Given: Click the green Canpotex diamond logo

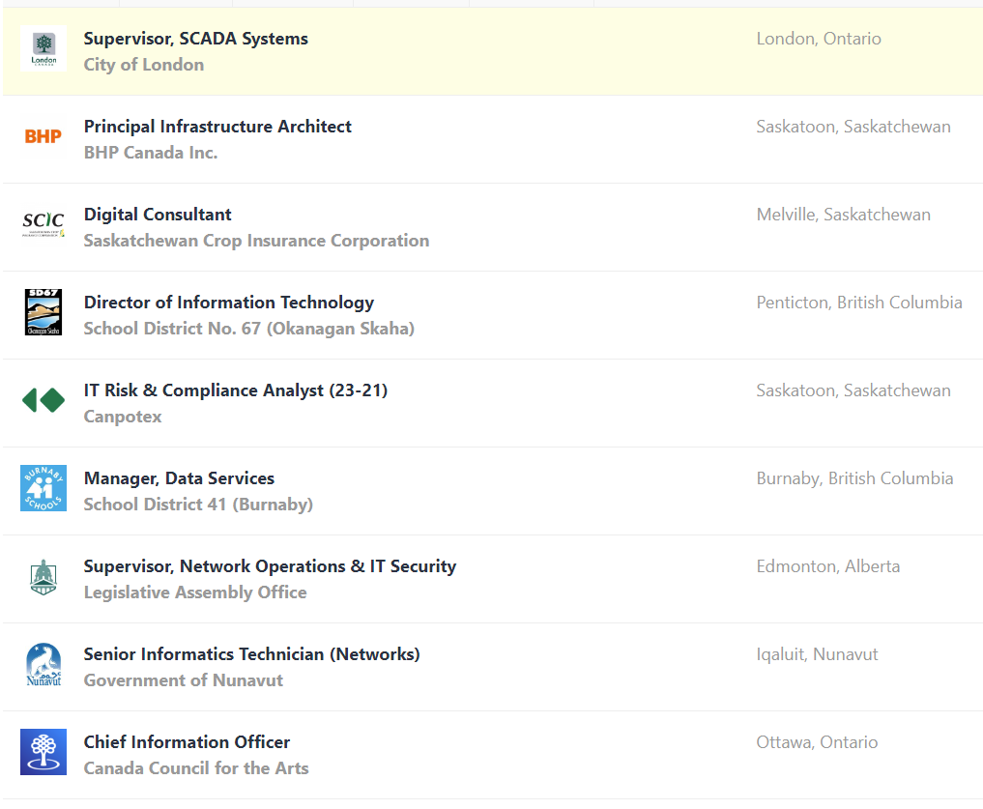Looking at the screenshot, I should (x=43, y=400).
